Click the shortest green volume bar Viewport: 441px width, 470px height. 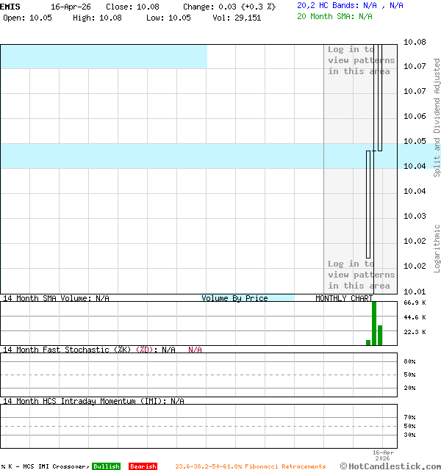tap(368, 342)
